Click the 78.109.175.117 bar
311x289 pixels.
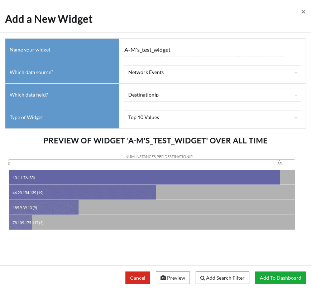point(21,222)
